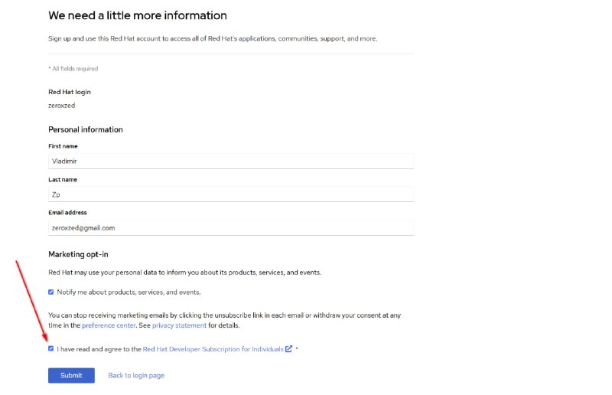612x395 pixels.
Task: Click the Notify me about products label text
Action: point(129,292)
